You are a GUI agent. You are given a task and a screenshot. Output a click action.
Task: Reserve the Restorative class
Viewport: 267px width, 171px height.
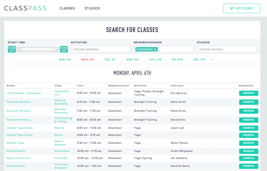[249, 151]
